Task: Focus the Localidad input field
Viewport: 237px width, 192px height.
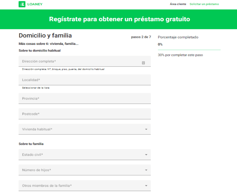Action: pyautogui.click(x=85, y=80)
